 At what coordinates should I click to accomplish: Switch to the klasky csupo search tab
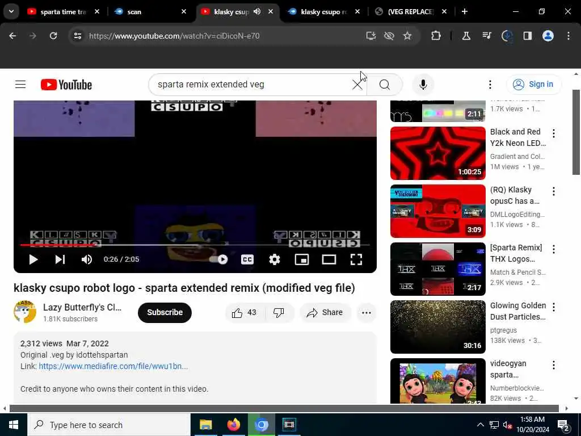pyautogui.click(x=322, y=11)
